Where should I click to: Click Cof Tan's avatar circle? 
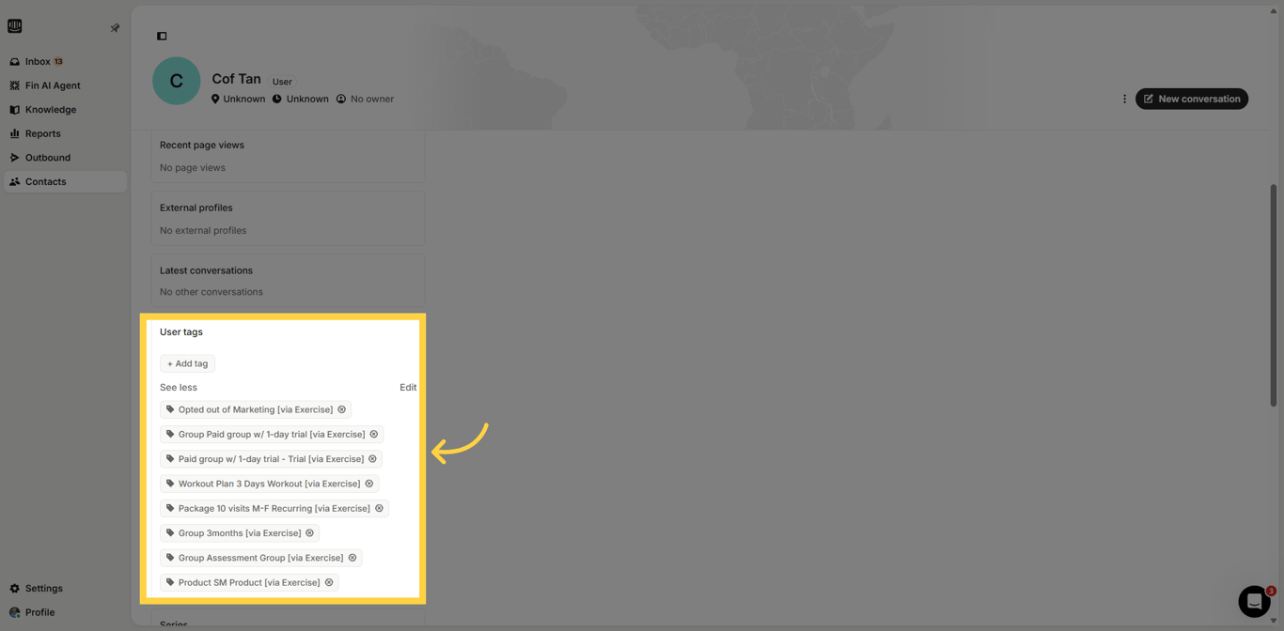pos(176,81)
